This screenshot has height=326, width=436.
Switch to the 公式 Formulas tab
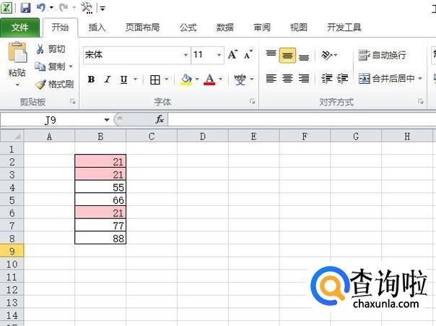click(188, 27)
